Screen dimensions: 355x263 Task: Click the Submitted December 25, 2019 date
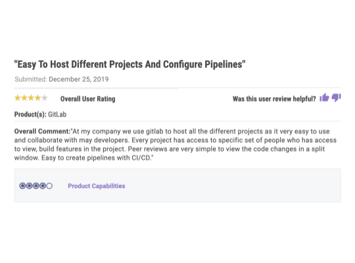point(62,80)
